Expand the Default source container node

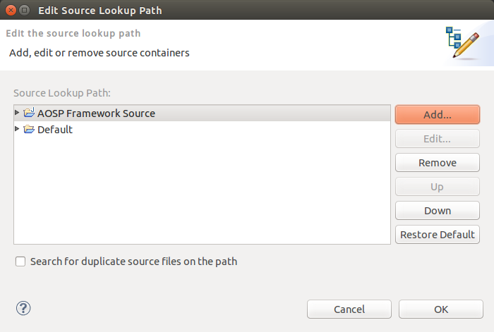click(18, 129)
